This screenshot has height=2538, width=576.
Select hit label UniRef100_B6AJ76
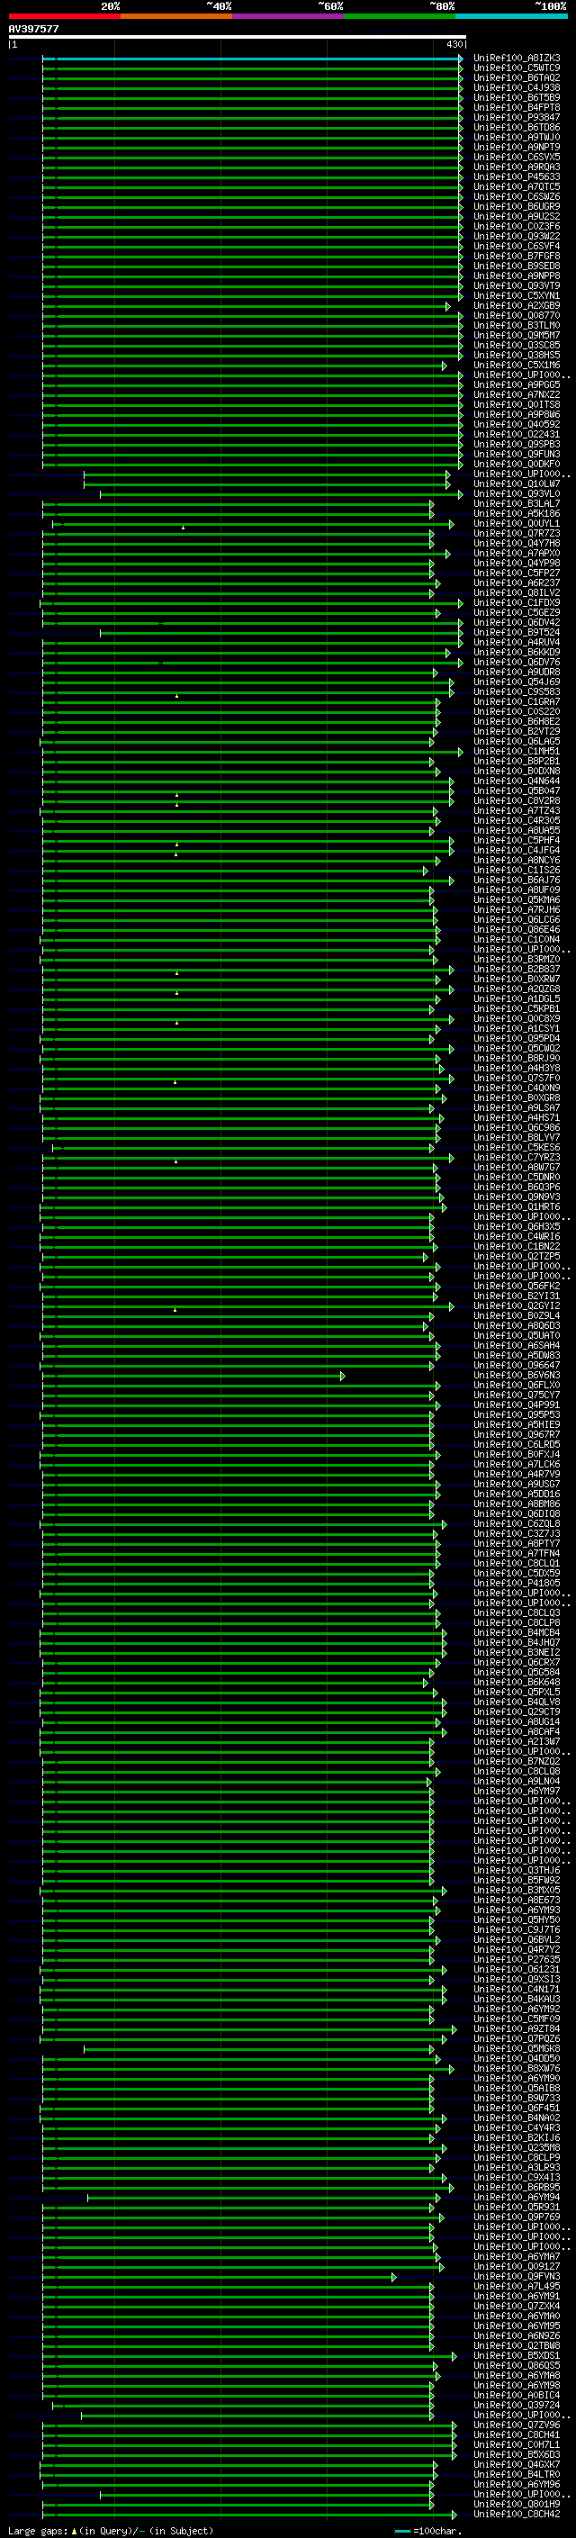[517, 881]
